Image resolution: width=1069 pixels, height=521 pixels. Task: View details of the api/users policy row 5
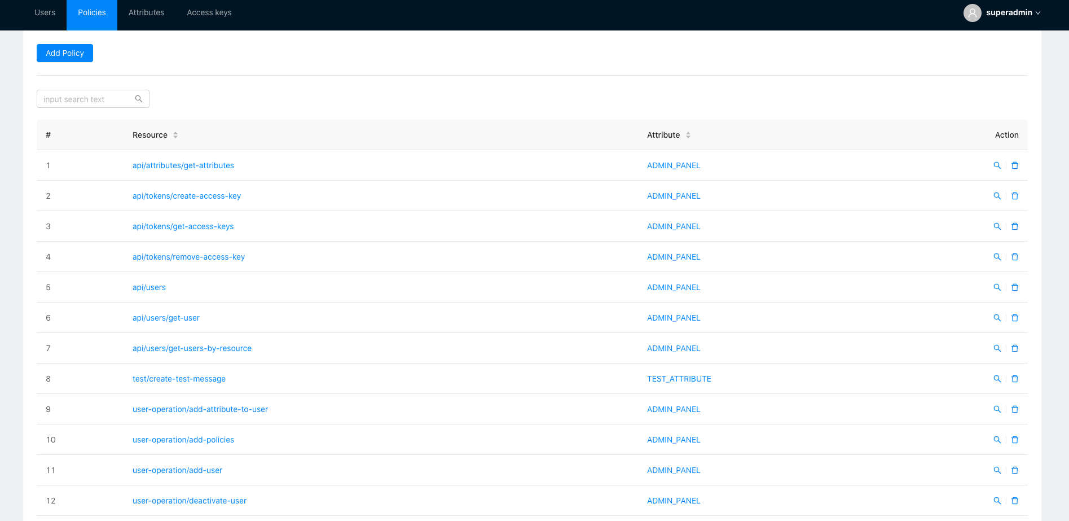(997, 287)
